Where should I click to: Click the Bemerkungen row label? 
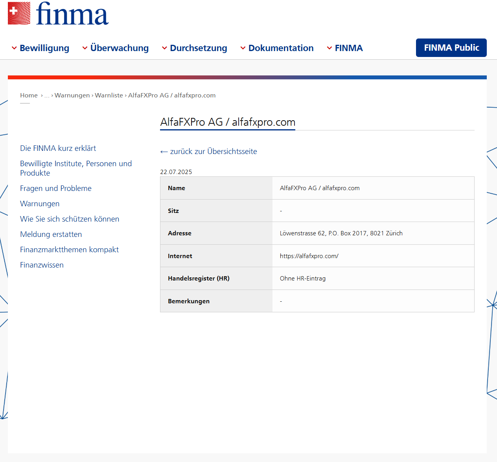click(189, 301)
